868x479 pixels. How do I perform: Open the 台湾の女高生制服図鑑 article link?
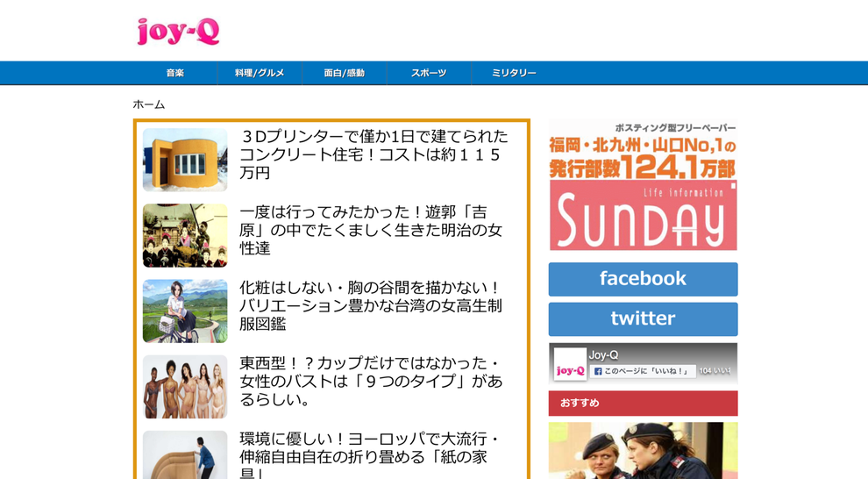[371, 305]
